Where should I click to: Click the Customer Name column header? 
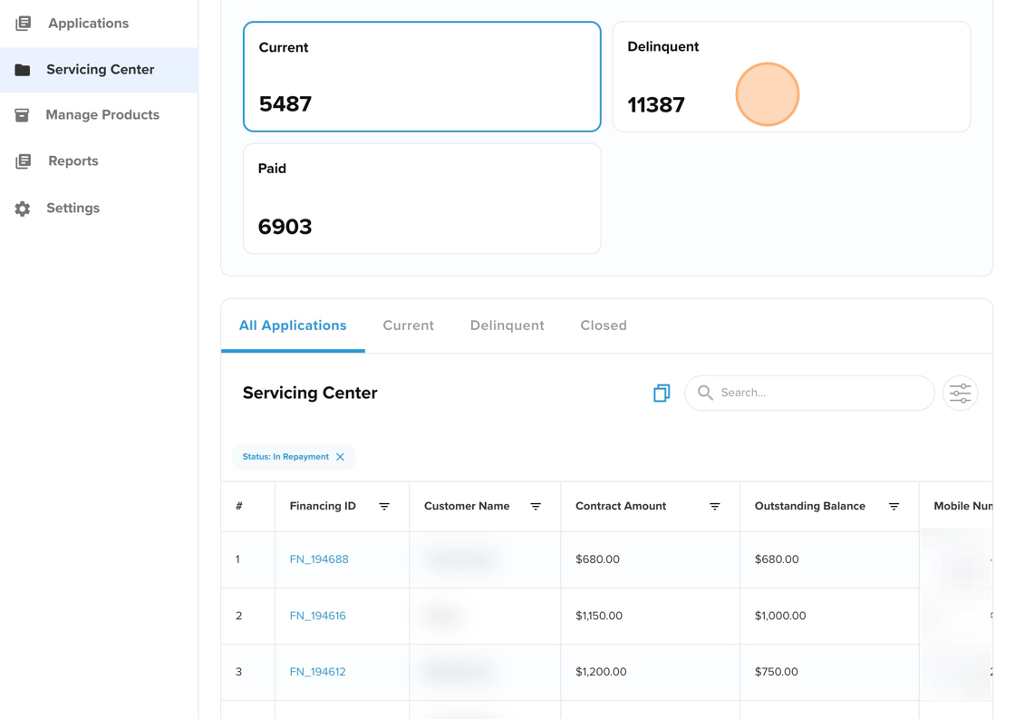pyautogui.click(x=467, y=507)
